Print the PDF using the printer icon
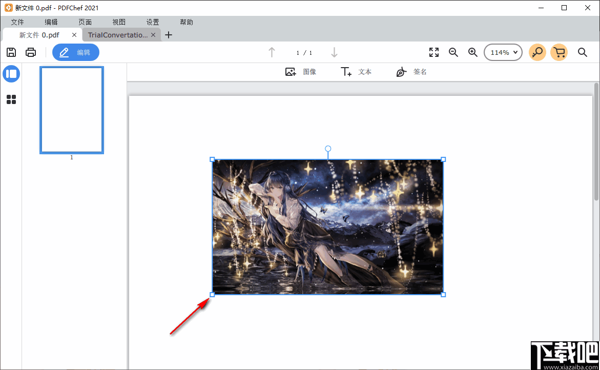Screen dimensions: 600x370 pos(31,52)
